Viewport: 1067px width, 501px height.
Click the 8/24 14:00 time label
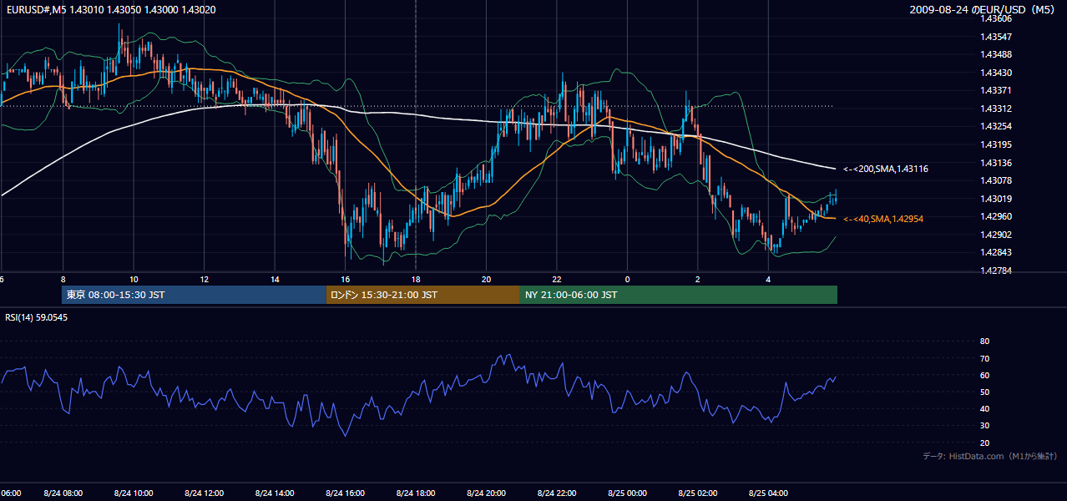point(275,493)
